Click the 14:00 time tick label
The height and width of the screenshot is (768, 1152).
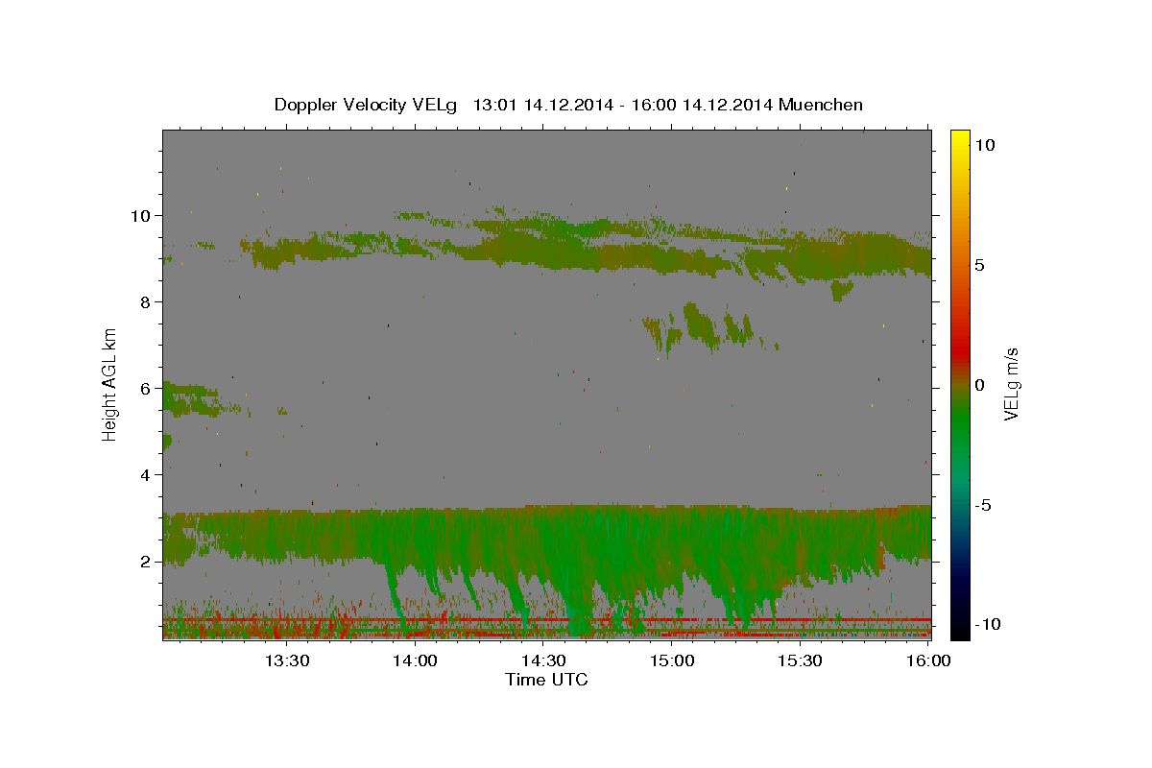pos(416,660)
